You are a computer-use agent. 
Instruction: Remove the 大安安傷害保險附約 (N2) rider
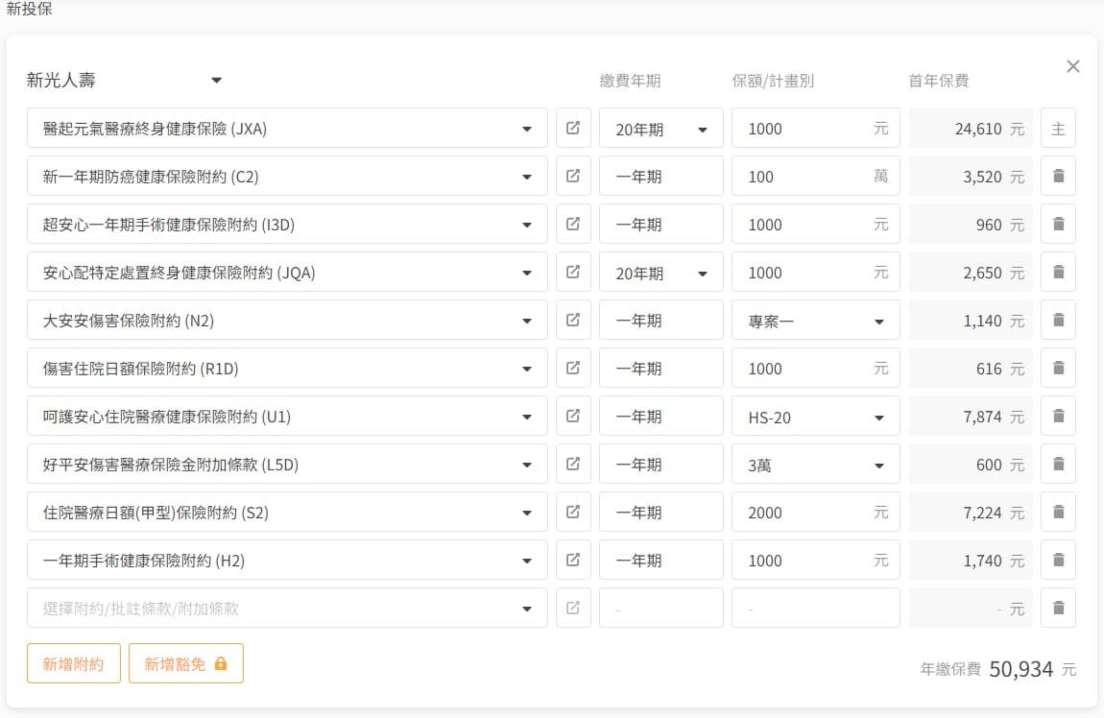coord(1058,321)
